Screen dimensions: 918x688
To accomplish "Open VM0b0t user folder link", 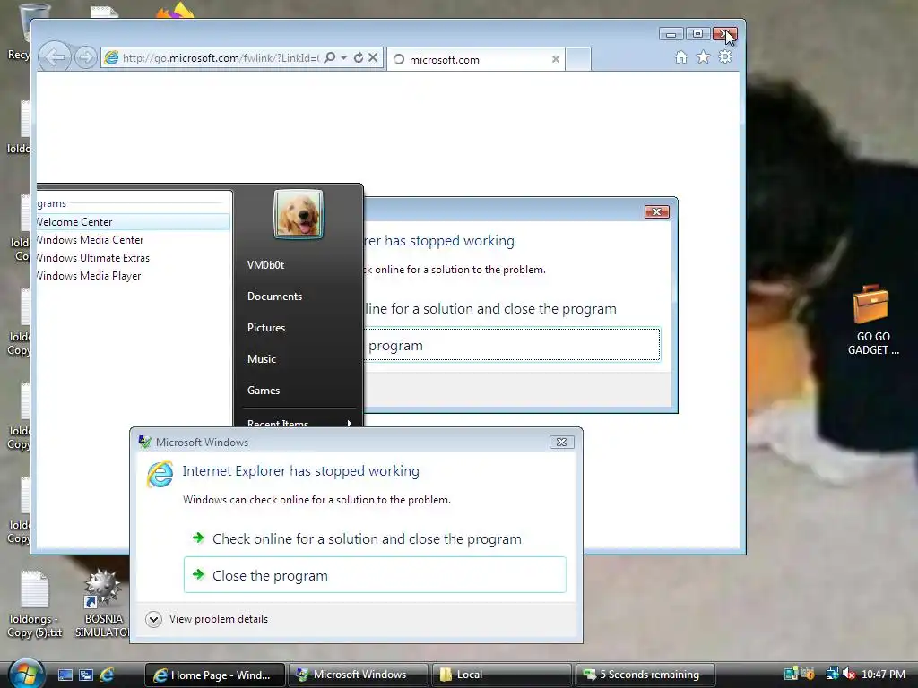I will coord(265,265).
